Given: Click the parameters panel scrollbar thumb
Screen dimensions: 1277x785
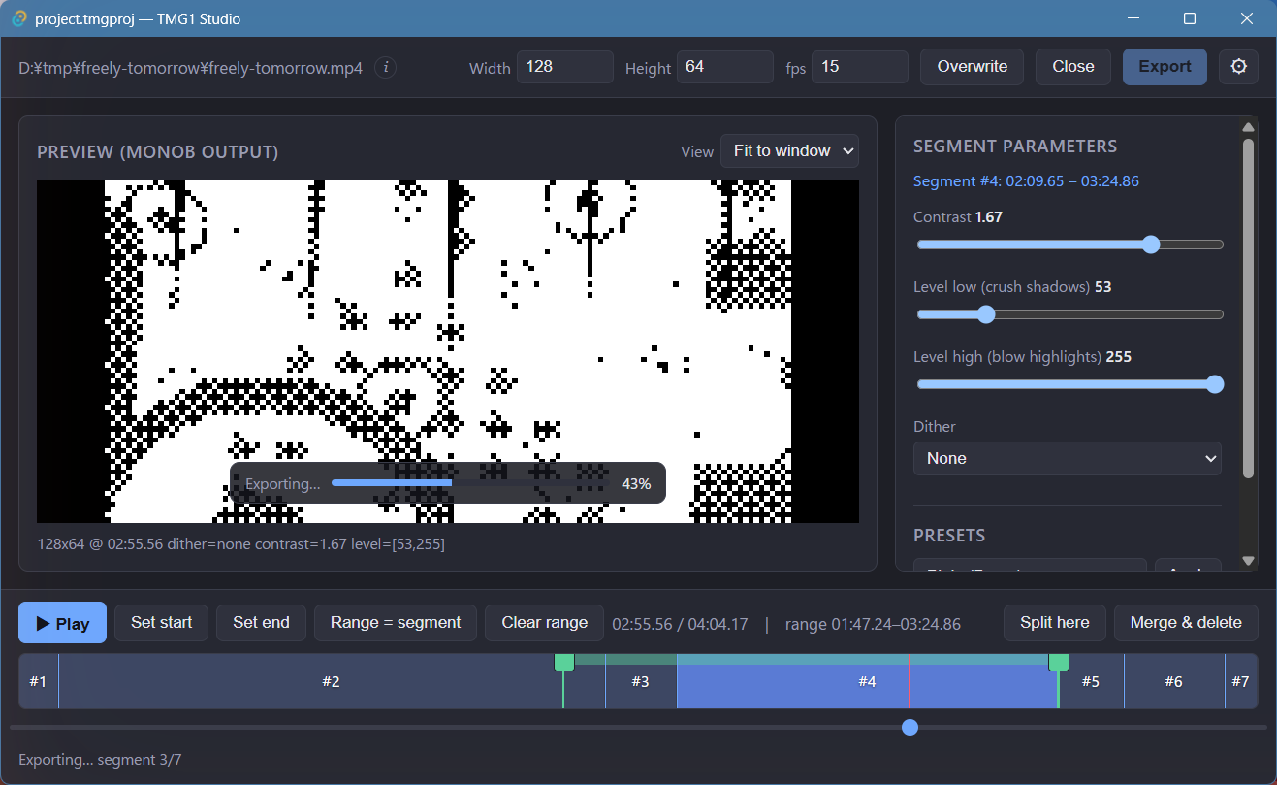Looking at the screenshot, I should [1249, 309].
